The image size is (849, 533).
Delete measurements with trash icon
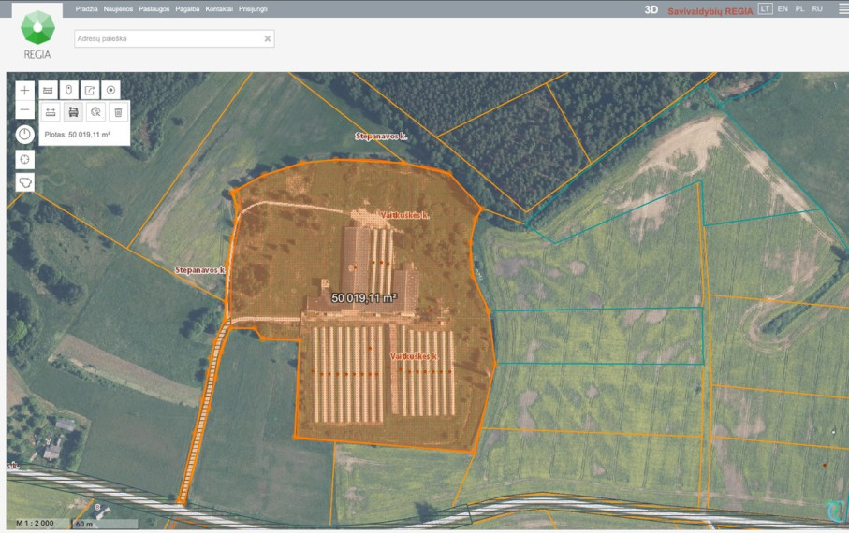[x=118, y=112]
